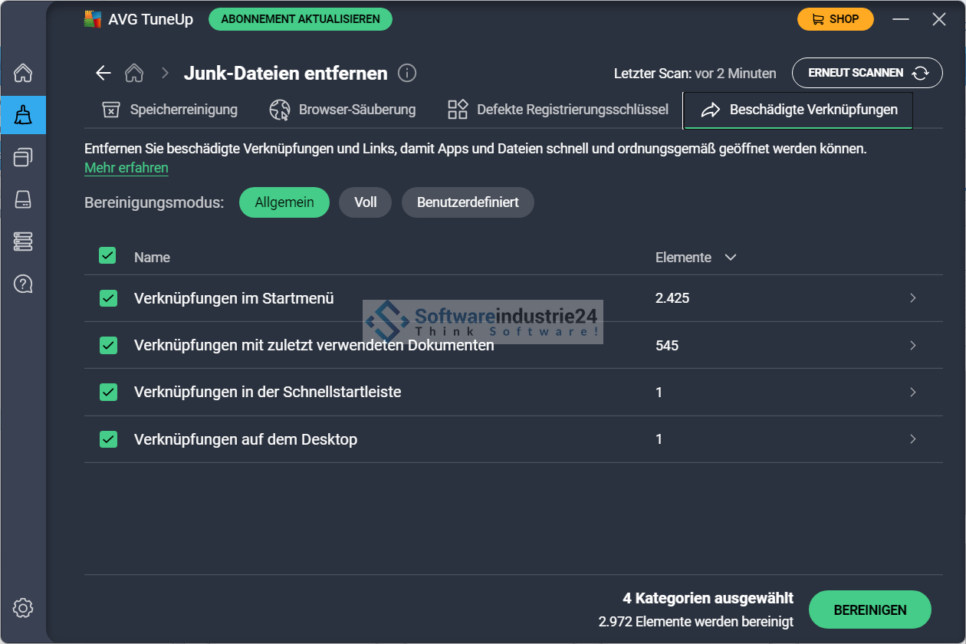Click the info icon next to Junk-Dateien entfernen
The image size is (966, 644).
tap(408, 73)
